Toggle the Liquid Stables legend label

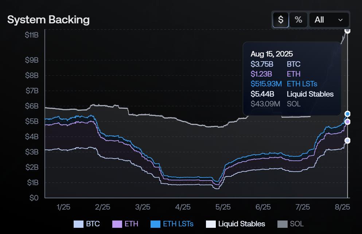coord(241,224)
